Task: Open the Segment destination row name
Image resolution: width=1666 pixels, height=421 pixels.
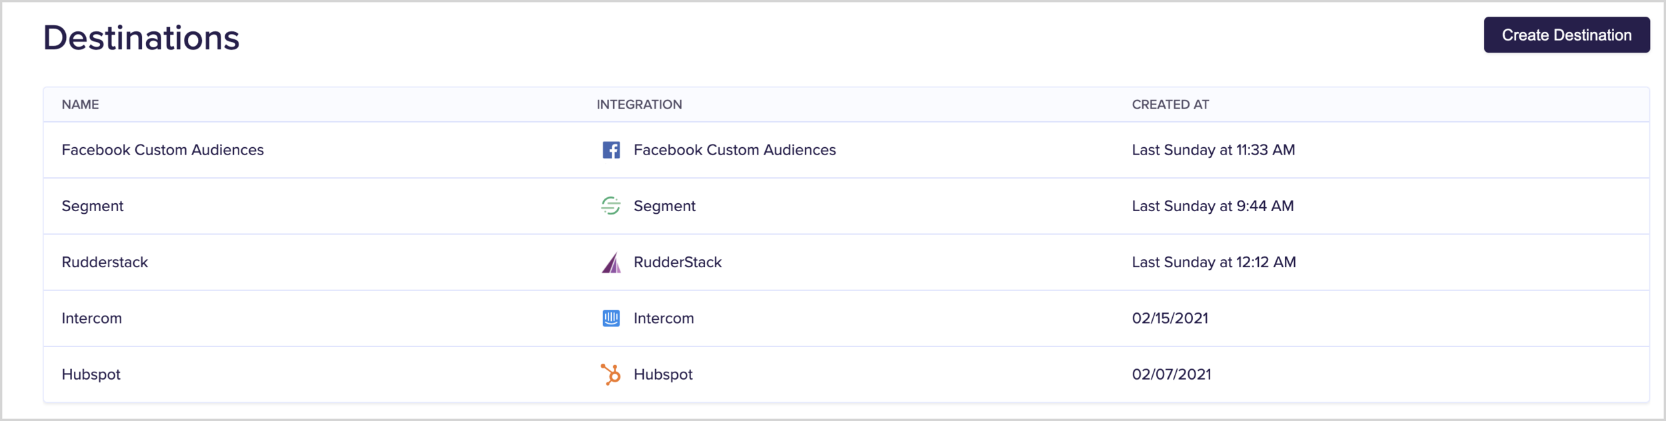Action: pyautogui.click(x=93, y=206)
